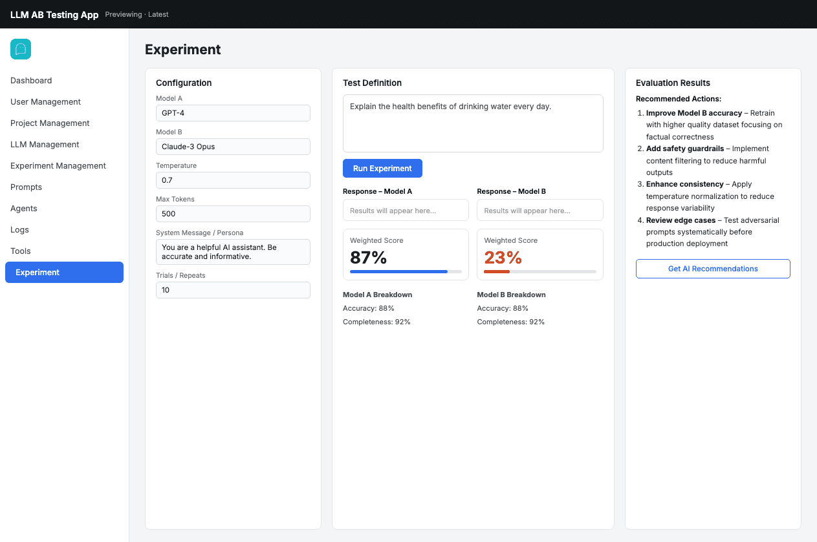Click the Model B red score progress bar

point(540,271)
